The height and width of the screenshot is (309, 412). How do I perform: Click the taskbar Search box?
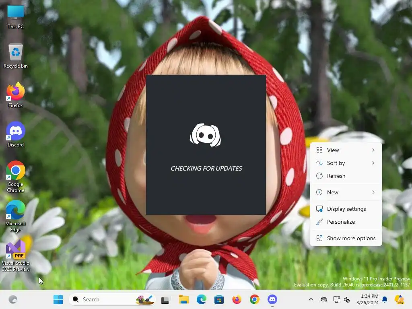(x=112, y=299)
